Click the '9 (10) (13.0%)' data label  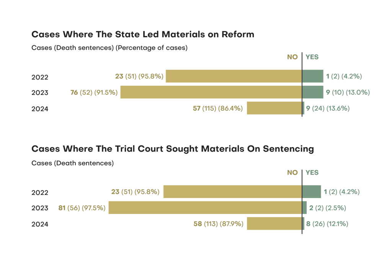[x=348, y=92]
